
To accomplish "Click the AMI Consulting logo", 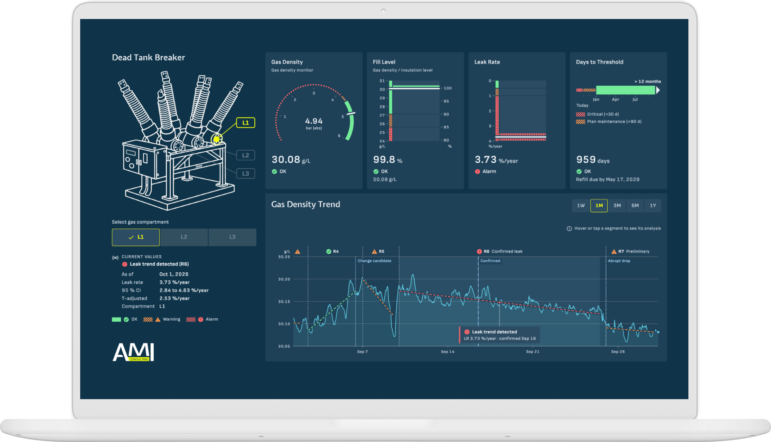I will (x=133, y=352).
